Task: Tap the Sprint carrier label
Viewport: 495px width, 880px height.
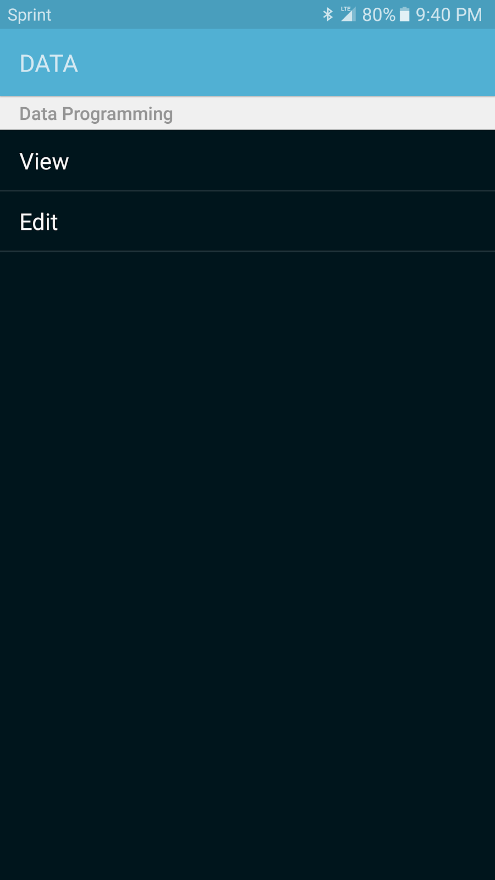Action: (29, 15)
